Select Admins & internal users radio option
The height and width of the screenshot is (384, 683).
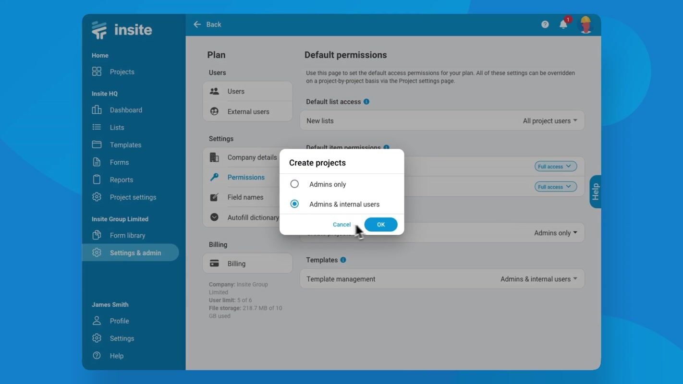click(294, 204)
